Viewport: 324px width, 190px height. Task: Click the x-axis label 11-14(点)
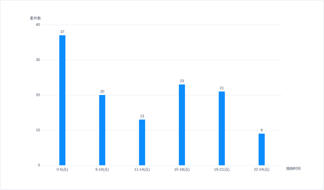pyautogui.click(x=142, y=169)
